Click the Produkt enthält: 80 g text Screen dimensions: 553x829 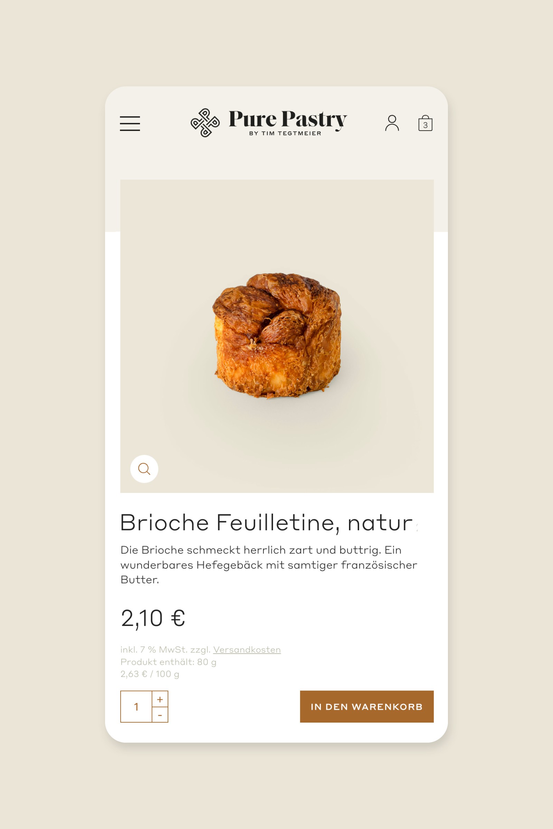click(168, 662)
